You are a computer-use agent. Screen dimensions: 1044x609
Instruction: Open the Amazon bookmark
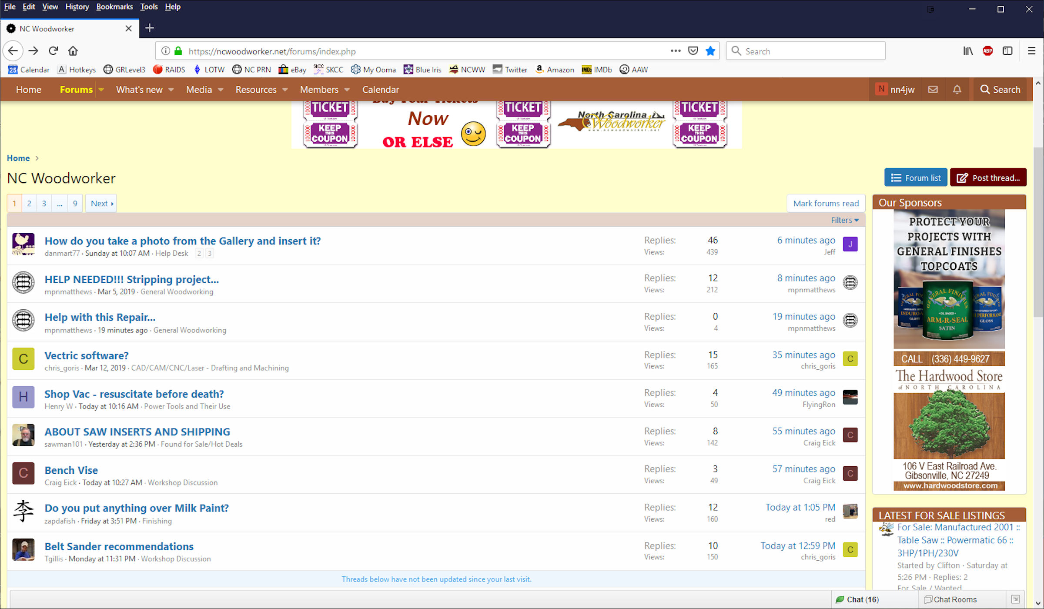[555, 70]
